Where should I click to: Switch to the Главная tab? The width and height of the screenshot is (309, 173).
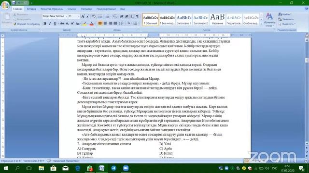[17, 9]
